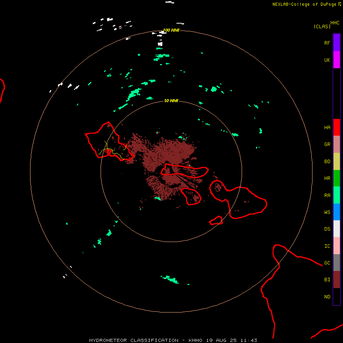This screenshot has width=343, height=343.
Task: Click the DS legend label
Action: (327, 229)
